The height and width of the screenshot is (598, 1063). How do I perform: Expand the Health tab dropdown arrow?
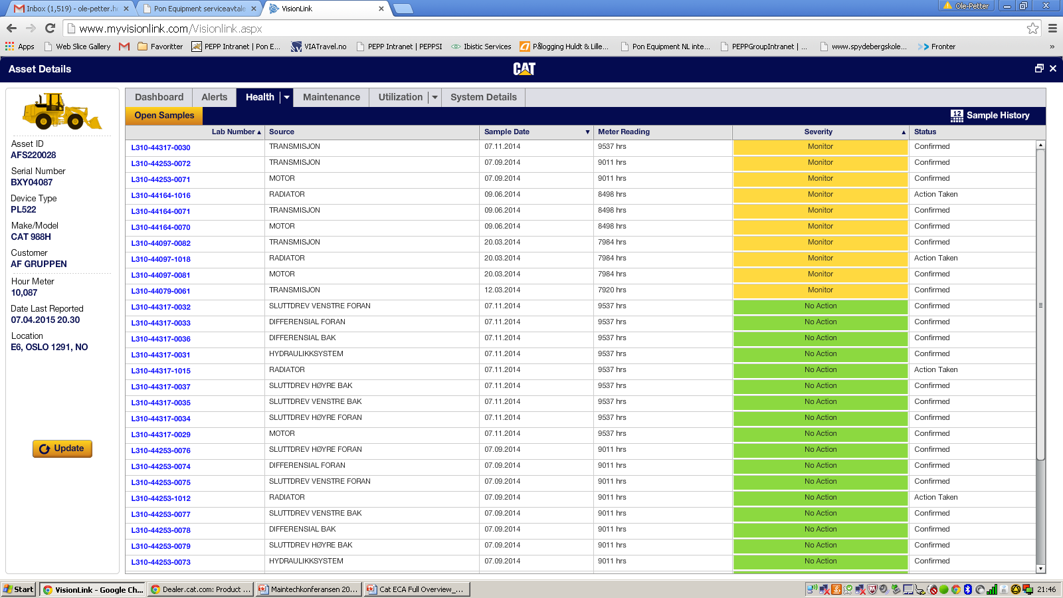pos(287,97)
